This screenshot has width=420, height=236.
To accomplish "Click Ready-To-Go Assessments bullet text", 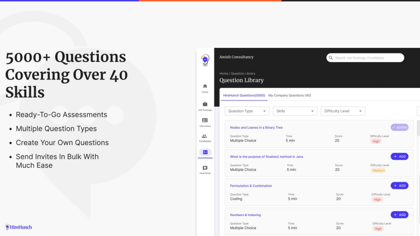I will point(62,115).
